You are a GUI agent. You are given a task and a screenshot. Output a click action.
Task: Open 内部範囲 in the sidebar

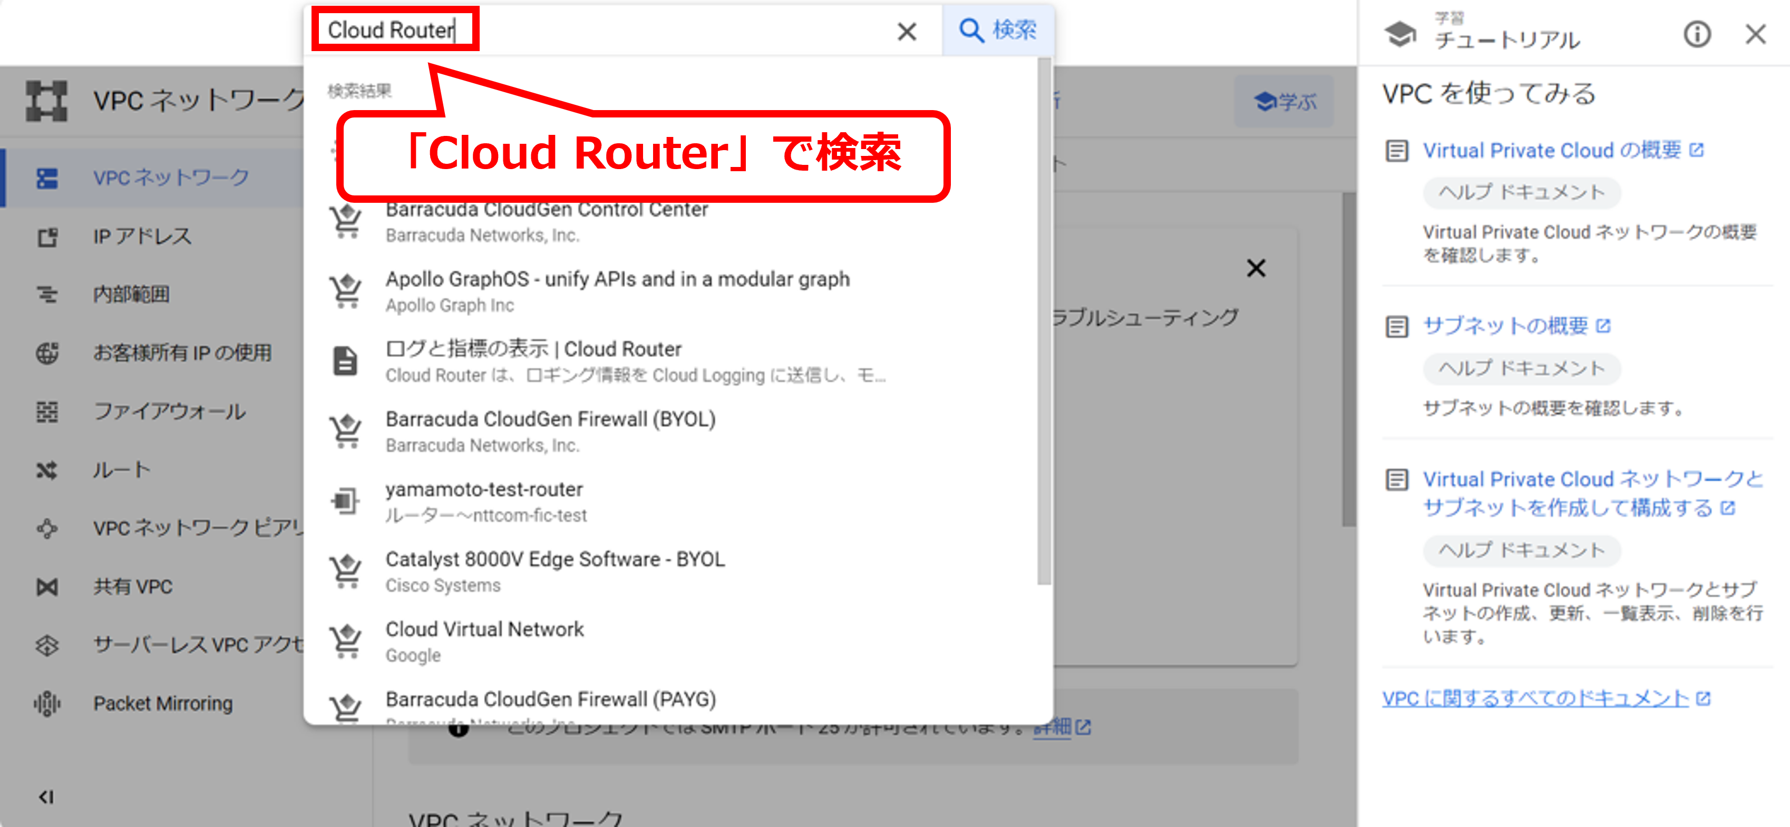(131, 294)
